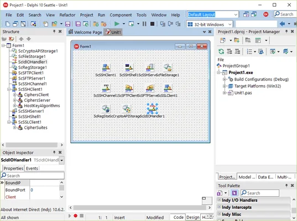Click the Tool Palette search field
Viewport: 297px width, 221px height.
pyautogui.click(x=260, y=193)
